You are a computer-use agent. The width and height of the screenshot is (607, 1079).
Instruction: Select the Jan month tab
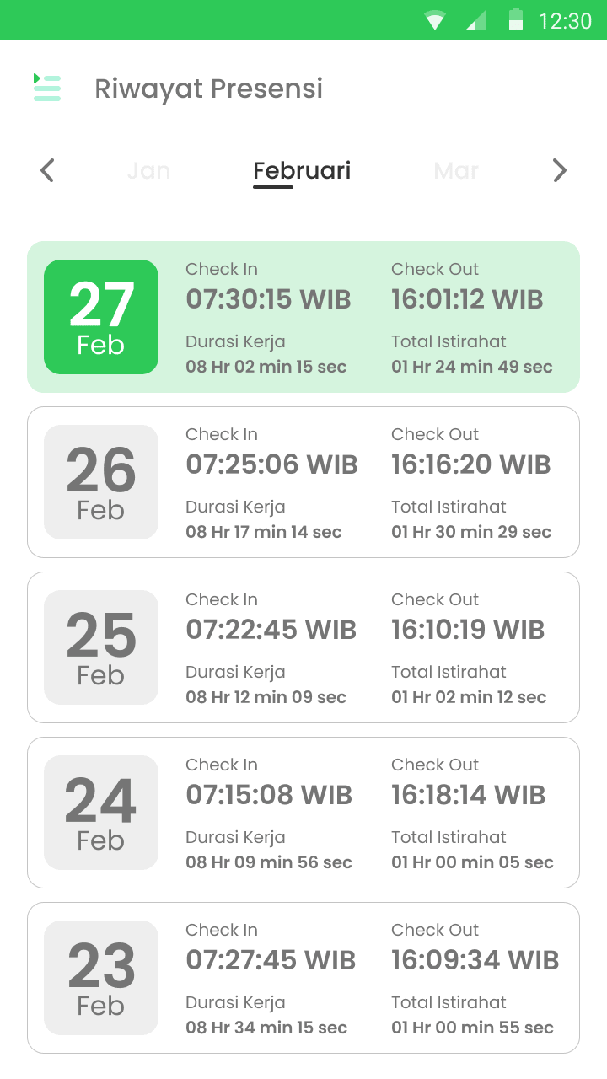(x=148, y=170)
